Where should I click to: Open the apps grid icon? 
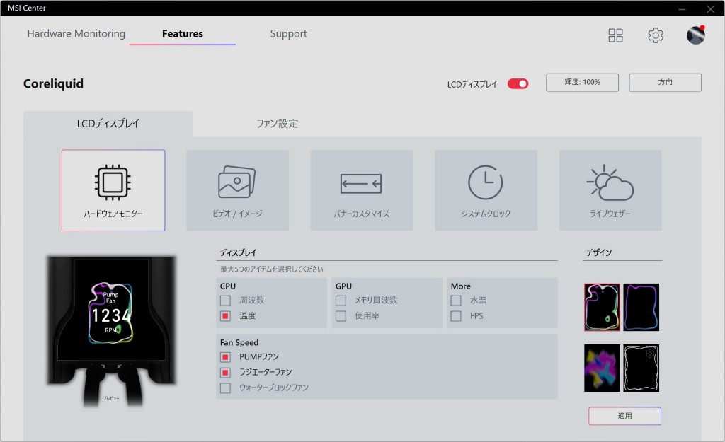pyautogui.click(x=615, y=35)
